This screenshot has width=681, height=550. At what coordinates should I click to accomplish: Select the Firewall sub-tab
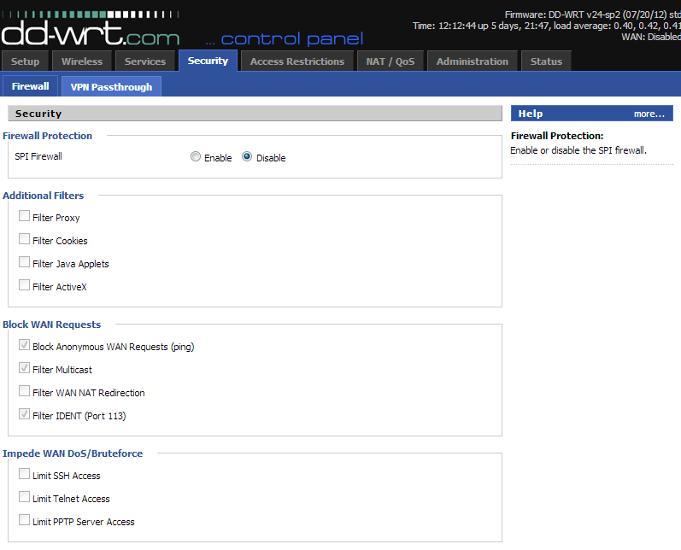coord(31,86)
